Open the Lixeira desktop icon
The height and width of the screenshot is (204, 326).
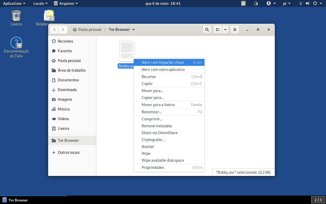(16, 18)
